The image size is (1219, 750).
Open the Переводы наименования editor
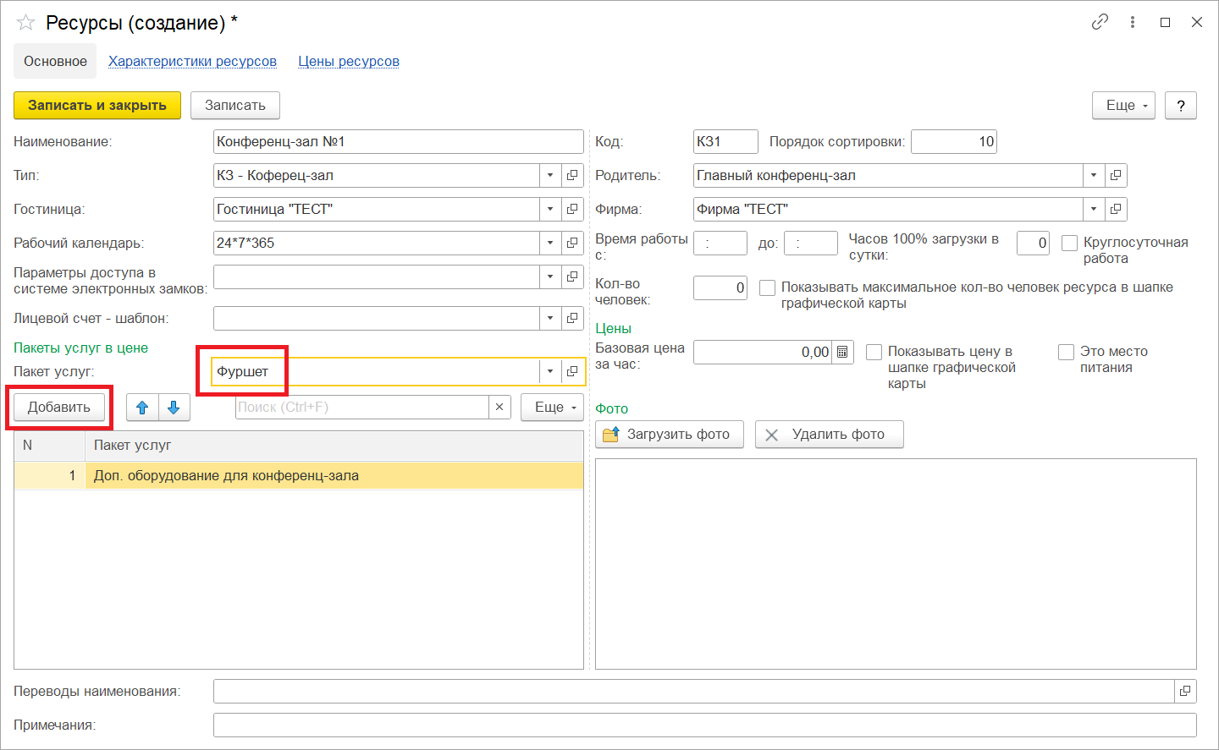(x=1185, y=691)
